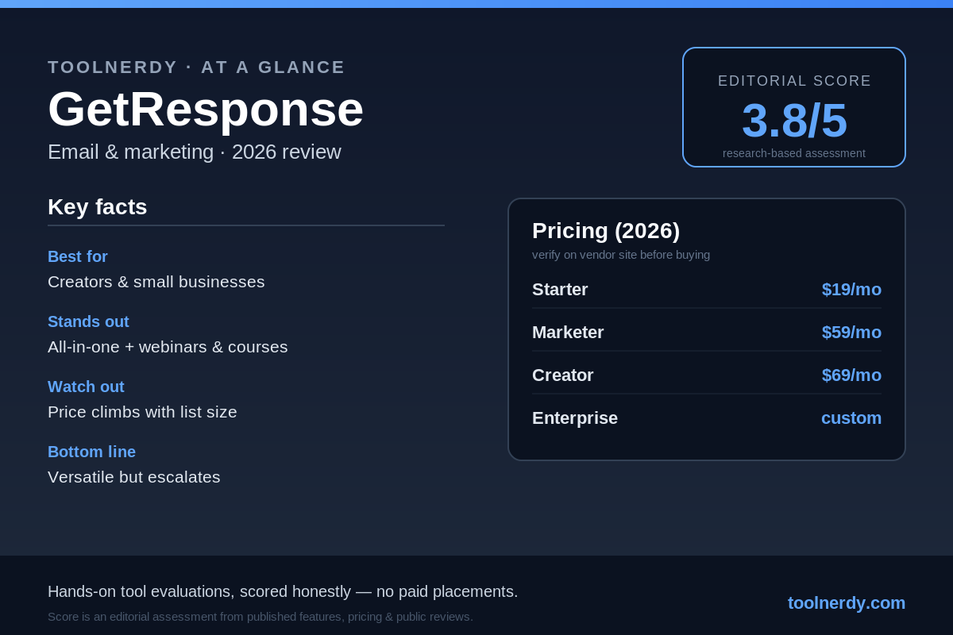Viewport: 953px width, 635px height.
Task: Click the 'Hands-on tool evaluations' tagline
Action: coord(283,591)
